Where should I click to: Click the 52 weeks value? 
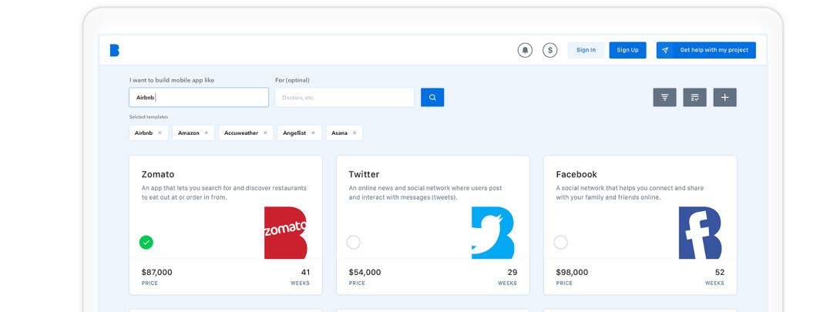pos(720,273)
